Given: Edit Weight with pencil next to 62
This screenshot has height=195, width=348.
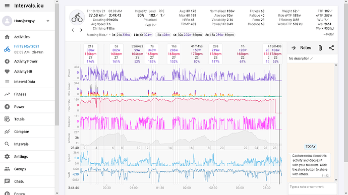Looking at the screenshot, I should [298, 11].
